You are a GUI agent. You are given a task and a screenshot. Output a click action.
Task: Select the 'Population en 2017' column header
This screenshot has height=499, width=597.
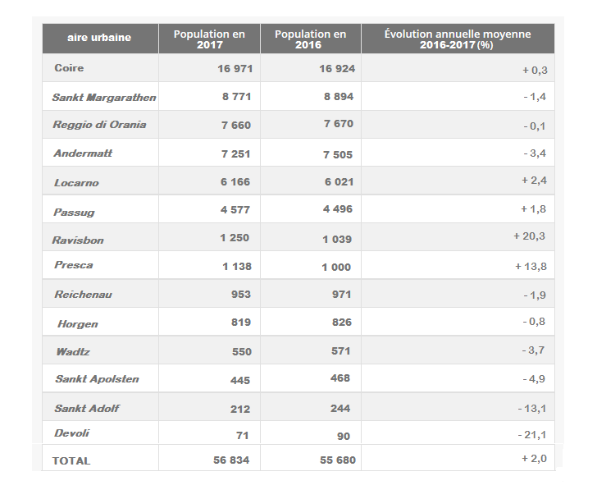(209, 39)
